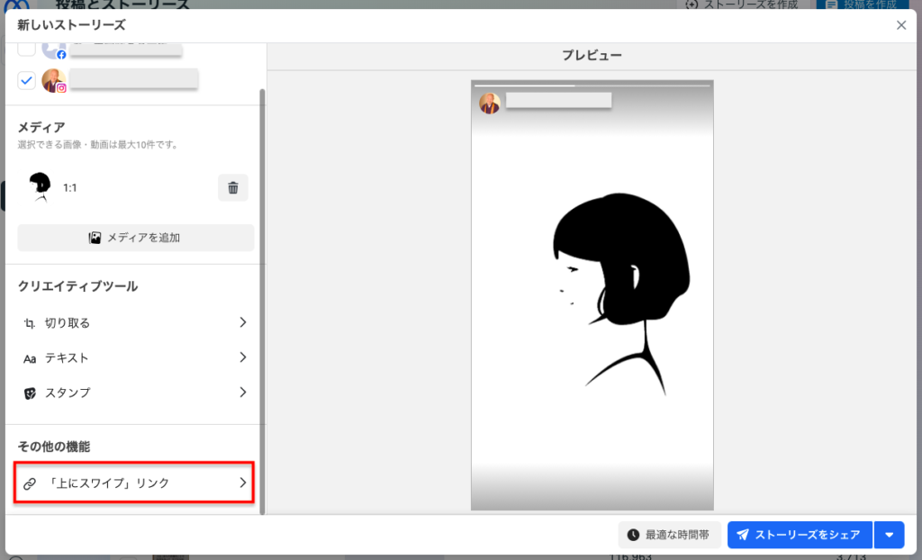Click the プレビュー header label
The height and width of the screenshot is (560, 922).
point(592,55)
